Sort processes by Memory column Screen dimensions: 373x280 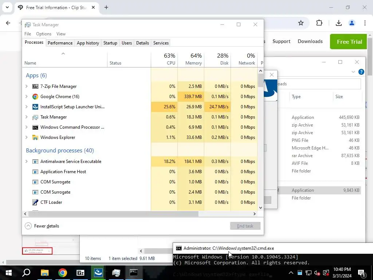[191, 59]
